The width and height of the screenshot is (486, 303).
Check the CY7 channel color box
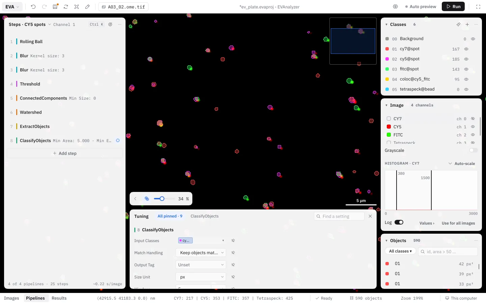tap(389, 119)
